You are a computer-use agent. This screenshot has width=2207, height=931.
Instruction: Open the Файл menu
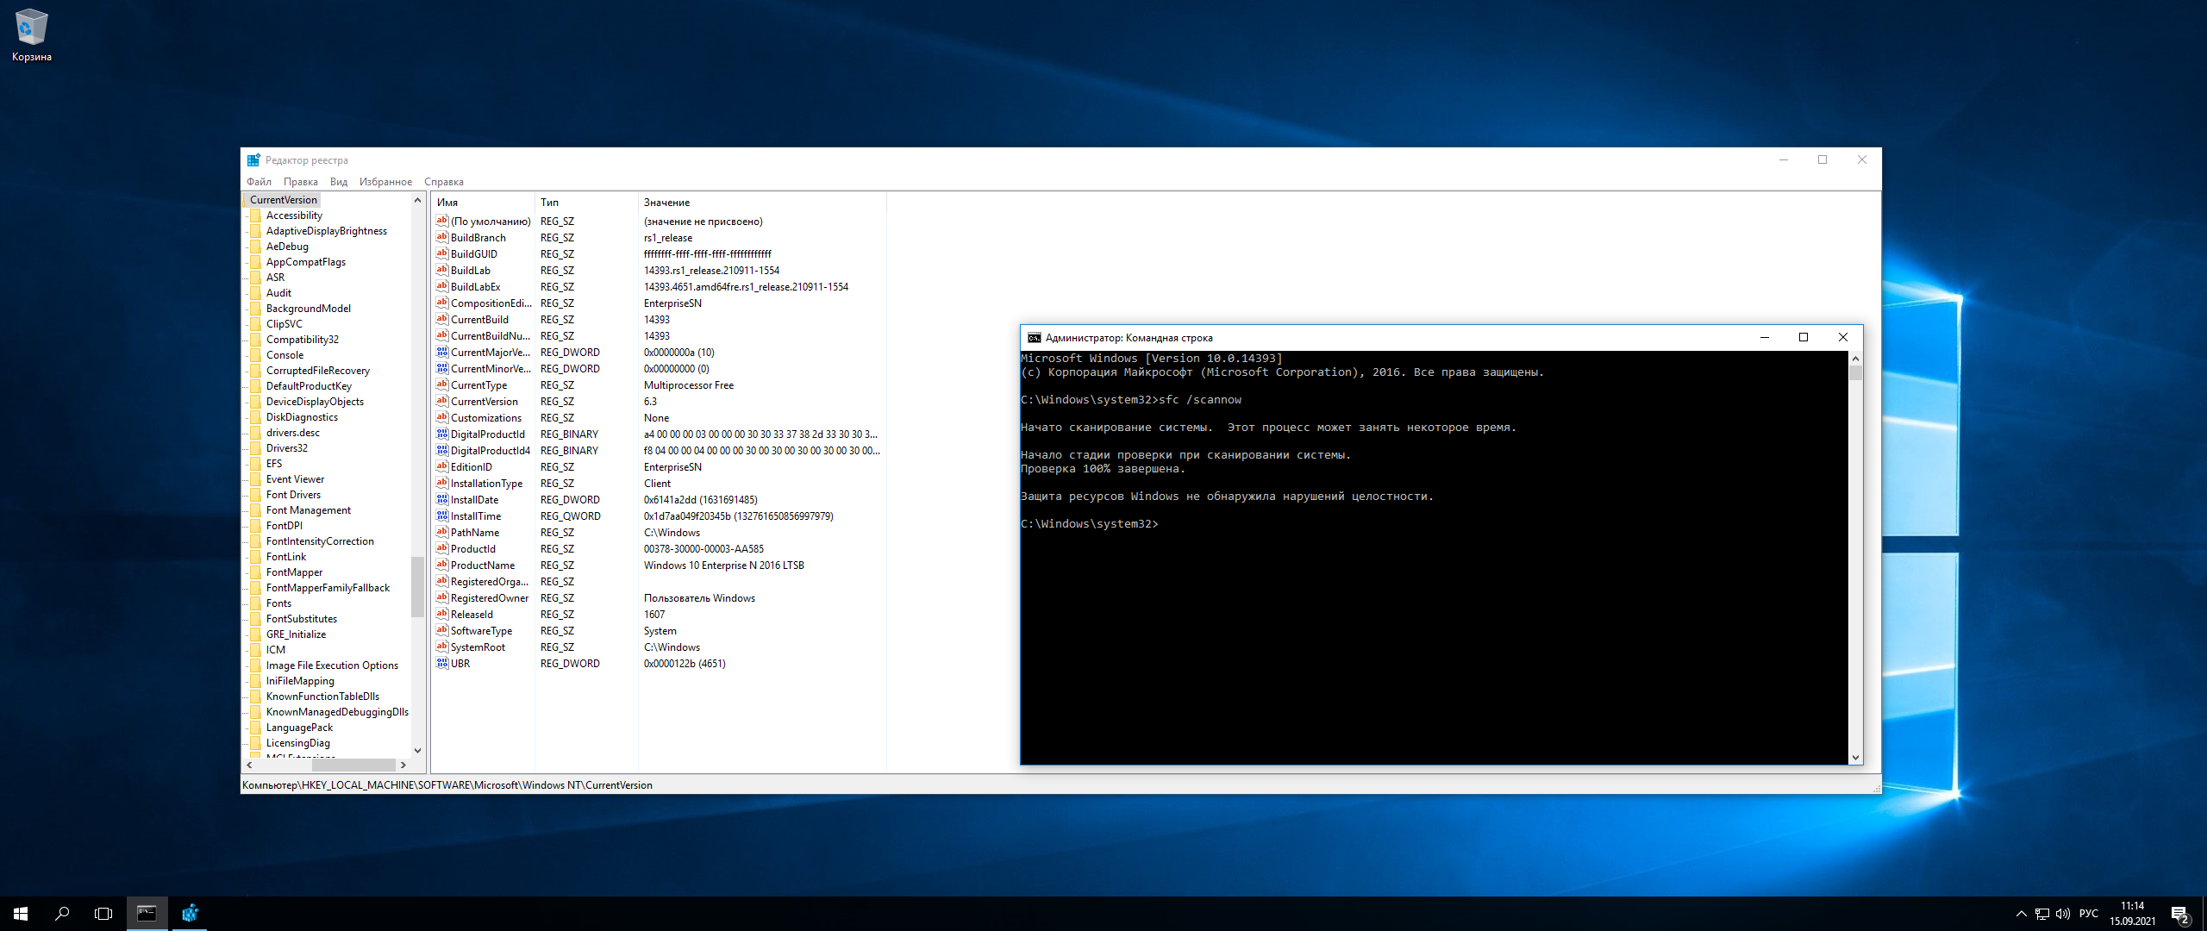(x=259, y=182)
